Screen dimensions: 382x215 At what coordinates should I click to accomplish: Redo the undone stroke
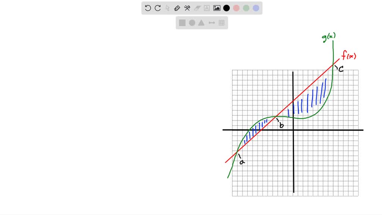(157, 8)
